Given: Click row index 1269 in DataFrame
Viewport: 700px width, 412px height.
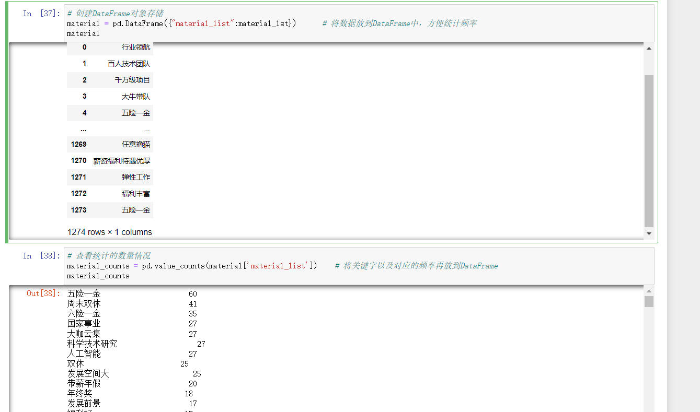Looking at the screenshot, I should pos(79,144).
